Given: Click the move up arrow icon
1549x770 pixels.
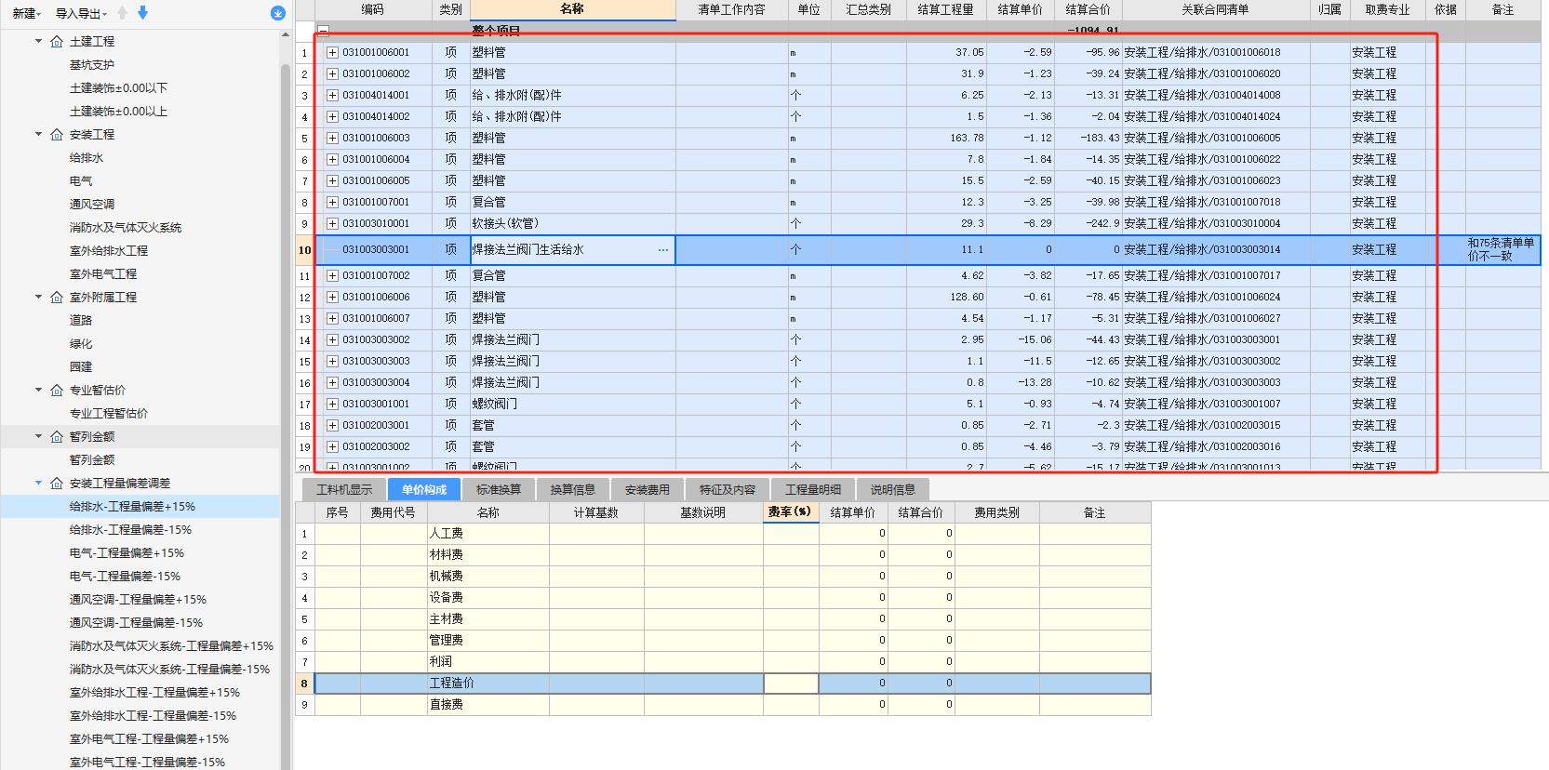Looking at the screenshot, I should 123,13.
